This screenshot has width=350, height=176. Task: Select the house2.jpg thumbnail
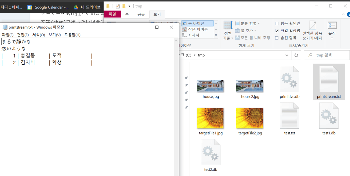250,86
